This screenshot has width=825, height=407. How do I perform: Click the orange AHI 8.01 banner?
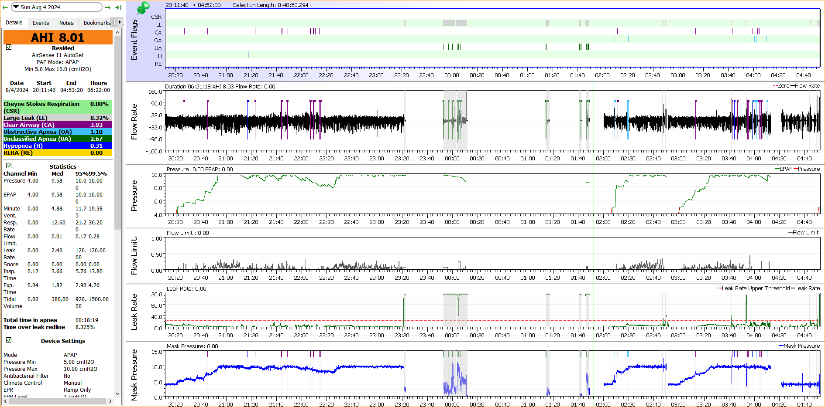pyautogui.click(x=58, y=37)
